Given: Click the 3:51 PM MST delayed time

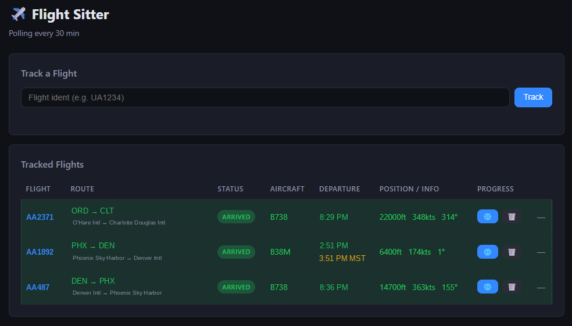Looking at the screenshot, I should click(342, 258).
